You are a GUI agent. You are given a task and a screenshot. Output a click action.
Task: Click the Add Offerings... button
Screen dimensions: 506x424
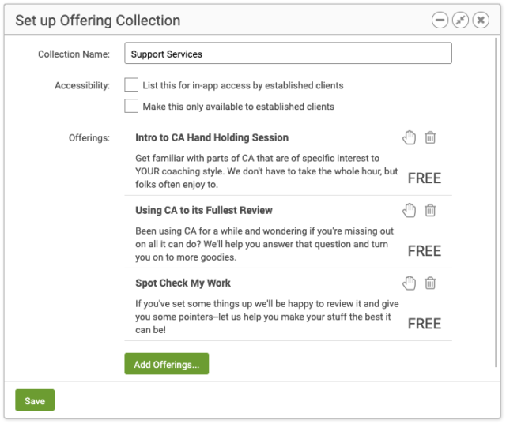click(x=167, y=364)
